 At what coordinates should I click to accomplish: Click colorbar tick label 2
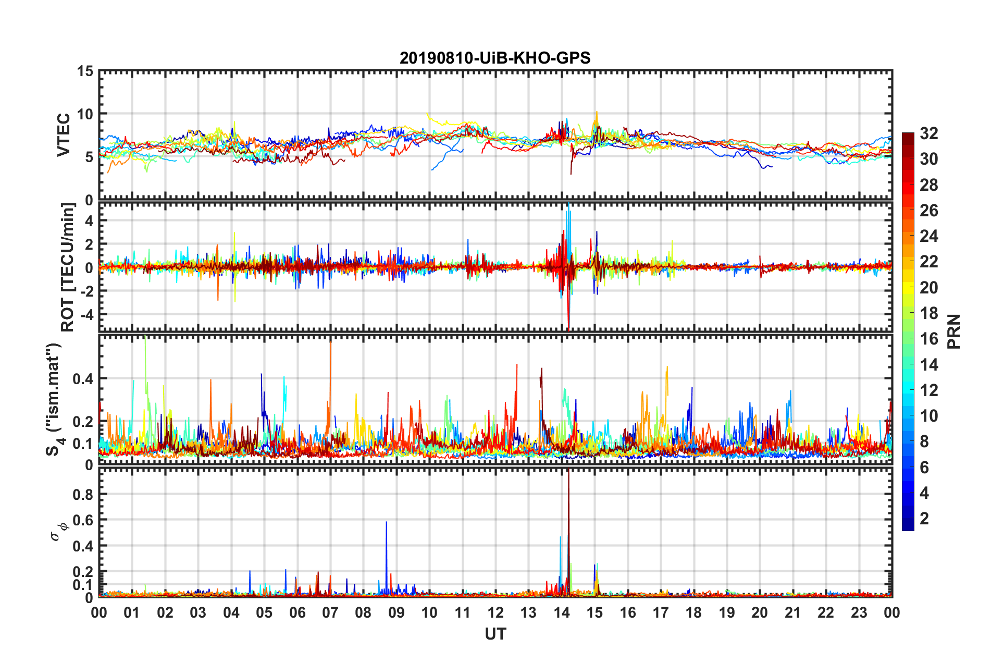click(x=924, y=518)
